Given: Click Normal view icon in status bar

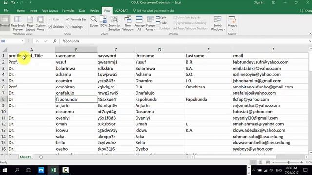Looking at the screenshot, I should tap(253, 162).
